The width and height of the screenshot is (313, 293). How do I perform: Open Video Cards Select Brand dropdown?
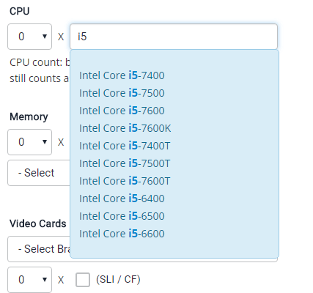coord(39,249)
